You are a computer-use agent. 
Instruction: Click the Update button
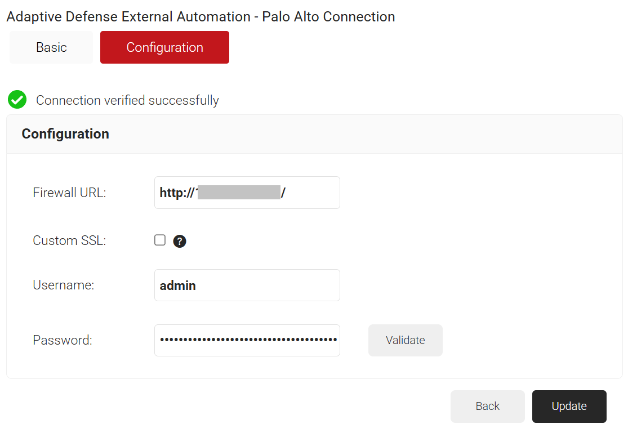pos(569,406)
